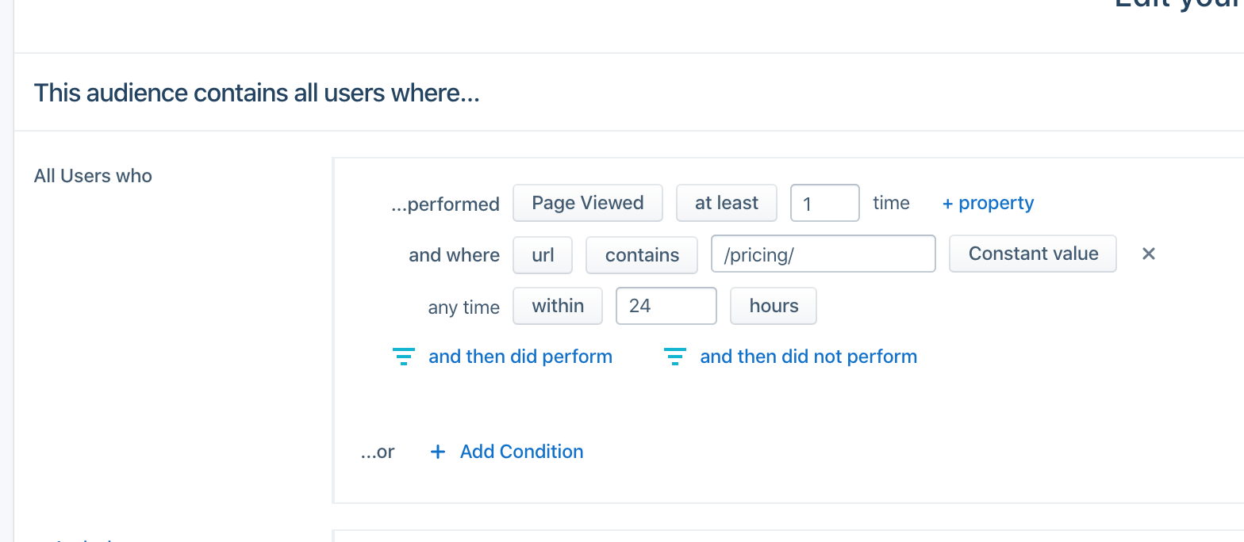Image resolution: width=1244 pixels, height=542 pixels.
Task: Click the 'All Users who' section label
Action: [x=93, y=176]
